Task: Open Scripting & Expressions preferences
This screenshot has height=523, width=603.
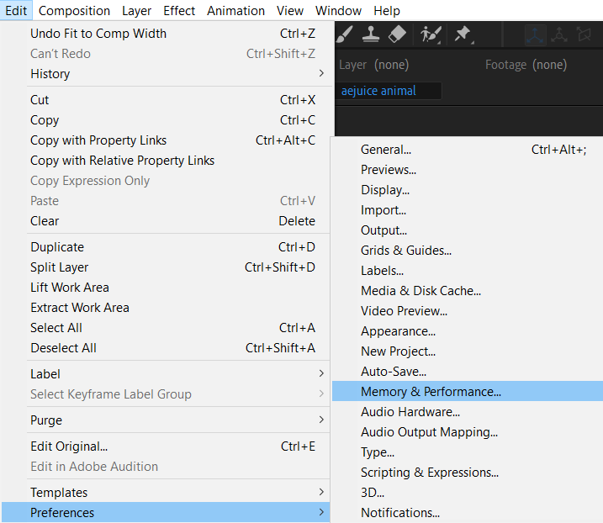Action: point(429,473)
